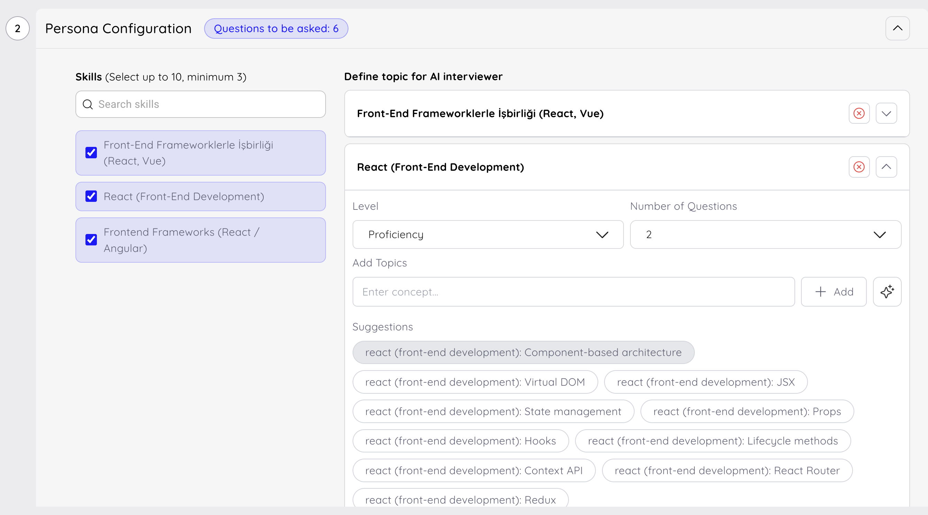
Task: Click the Add Topics label
Action: tap(379, 263)
